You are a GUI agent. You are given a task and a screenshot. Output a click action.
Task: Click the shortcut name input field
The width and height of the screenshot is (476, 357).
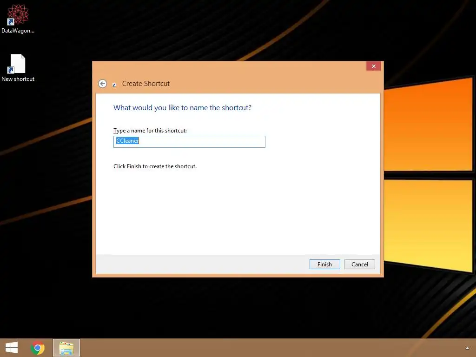click(189, 141)
